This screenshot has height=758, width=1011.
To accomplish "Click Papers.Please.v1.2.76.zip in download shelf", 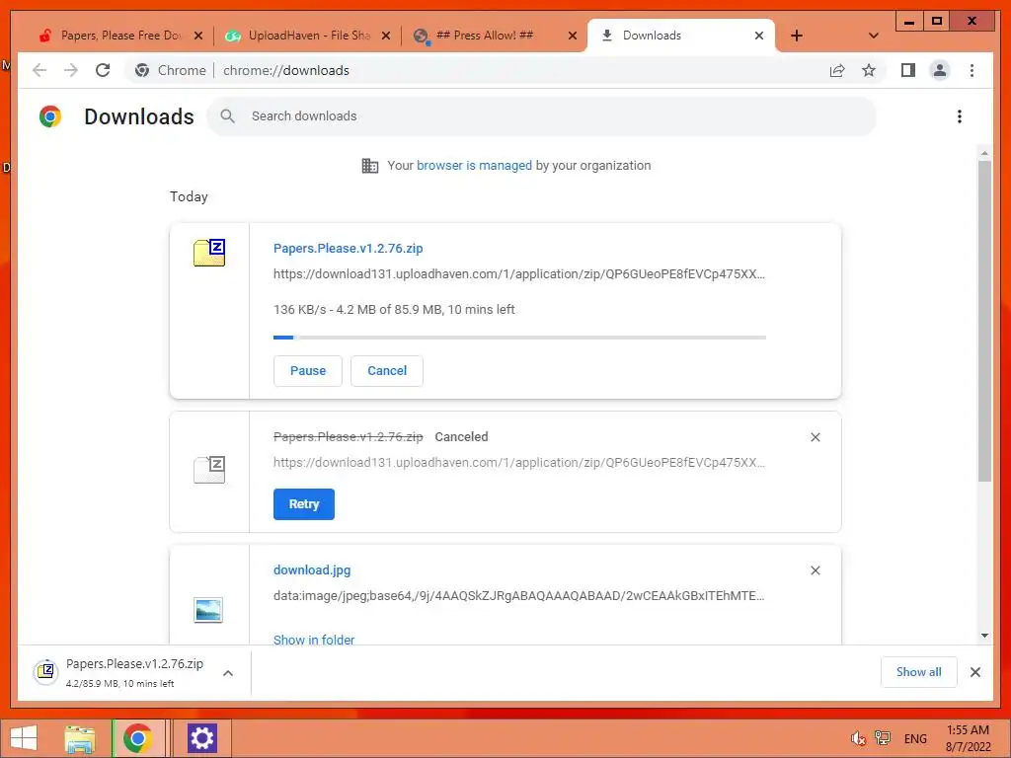I will pyautogui.click(x=134, y=664).
